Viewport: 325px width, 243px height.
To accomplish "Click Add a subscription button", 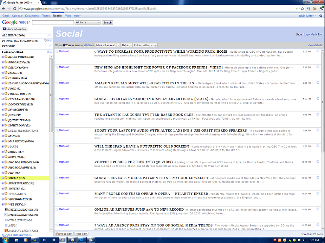I will point(15,29).
